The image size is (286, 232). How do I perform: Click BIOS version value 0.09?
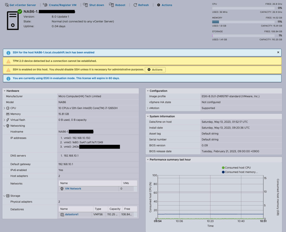[204, 145]
